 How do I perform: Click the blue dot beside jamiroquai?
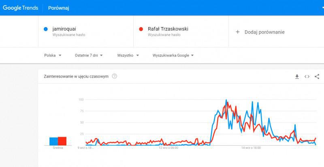[46, 29]
